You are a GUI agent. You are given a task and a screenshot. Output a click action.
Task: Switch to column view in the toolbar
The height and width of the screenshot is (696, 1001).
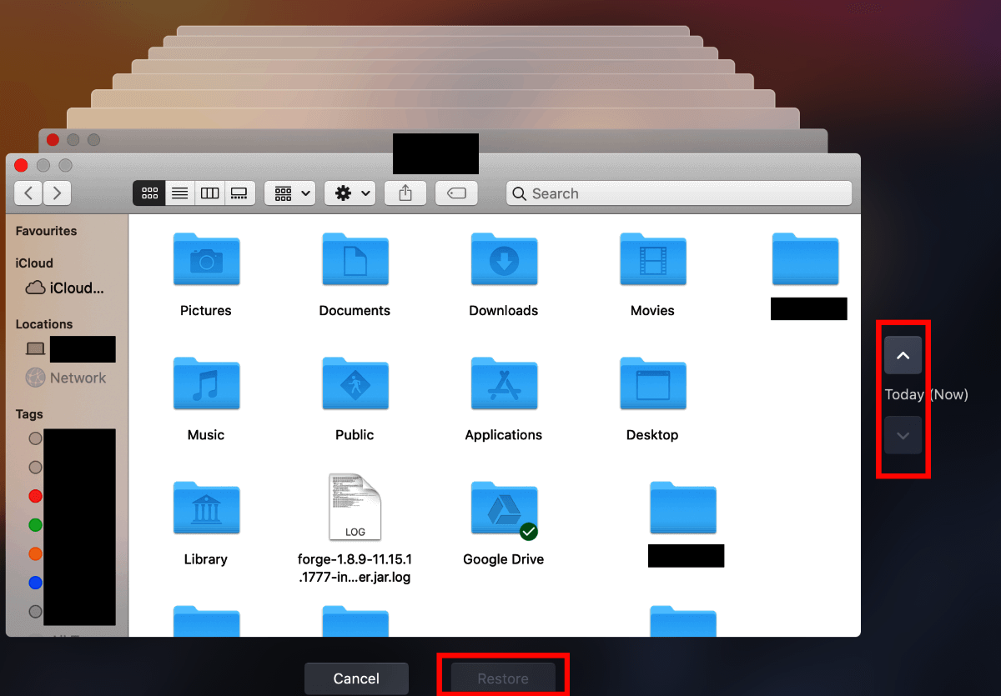[x=209, y=193]
